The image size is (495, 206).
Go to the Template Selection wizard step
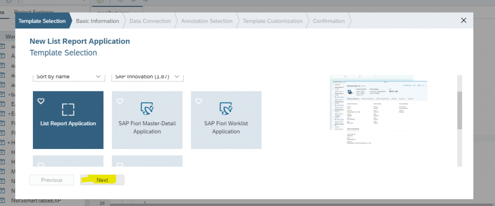pyautogui.click(x=42, y=21)
